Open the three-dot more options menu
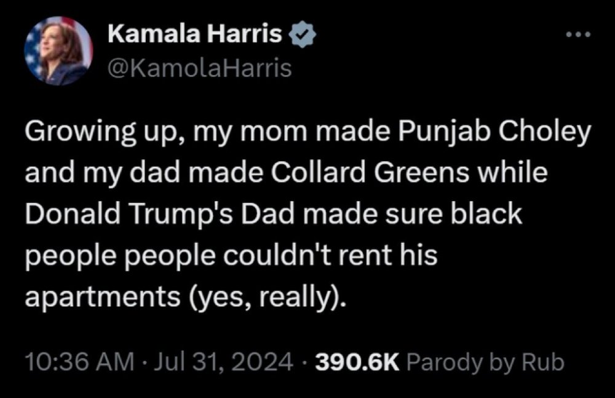This screenshot has width=615, height=398. (x=577, y=34)
